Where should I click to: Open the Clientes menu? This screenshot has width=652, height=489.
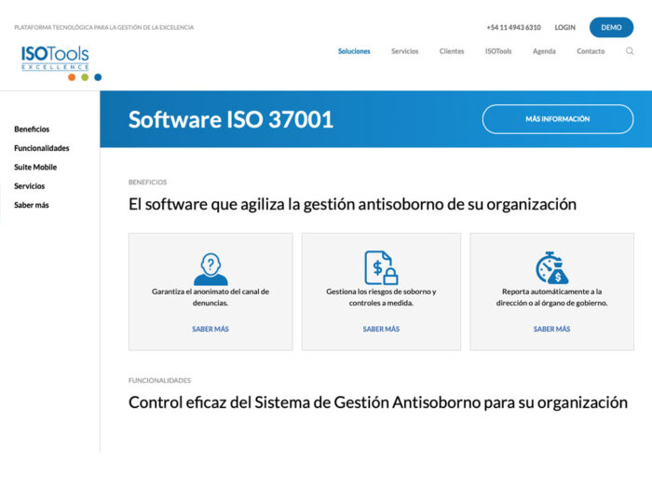tap(452, 51)
